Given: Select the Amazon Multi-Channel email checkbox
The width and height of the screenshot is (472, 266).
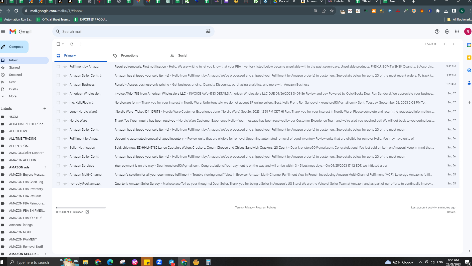Looking at the screenshot, I should click(58, 175).
